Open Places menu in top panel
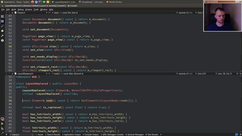242x136 pixels. tap(19, 2)
